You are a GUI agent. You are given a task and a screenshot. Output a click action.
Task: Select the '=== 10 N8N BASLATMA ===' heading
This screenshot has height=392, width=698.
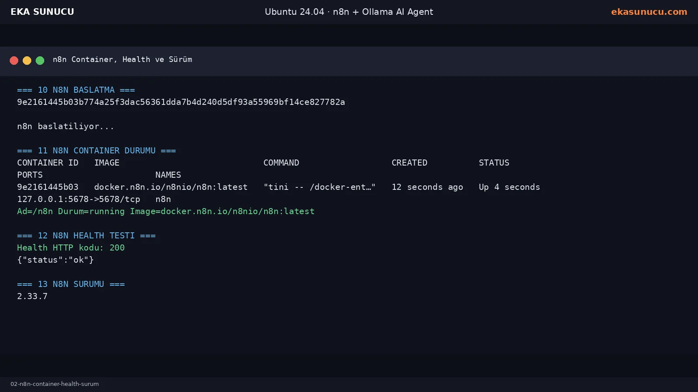pyautogui.click(x=76, y=90)
